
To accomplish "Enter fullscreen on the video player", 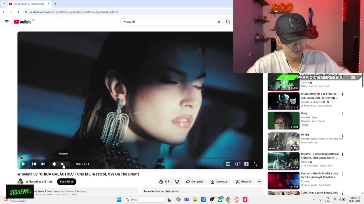I will coord(256,164).
